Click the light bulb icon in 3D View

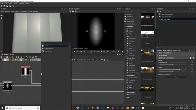pyautogui.click(x=2, y=18)
